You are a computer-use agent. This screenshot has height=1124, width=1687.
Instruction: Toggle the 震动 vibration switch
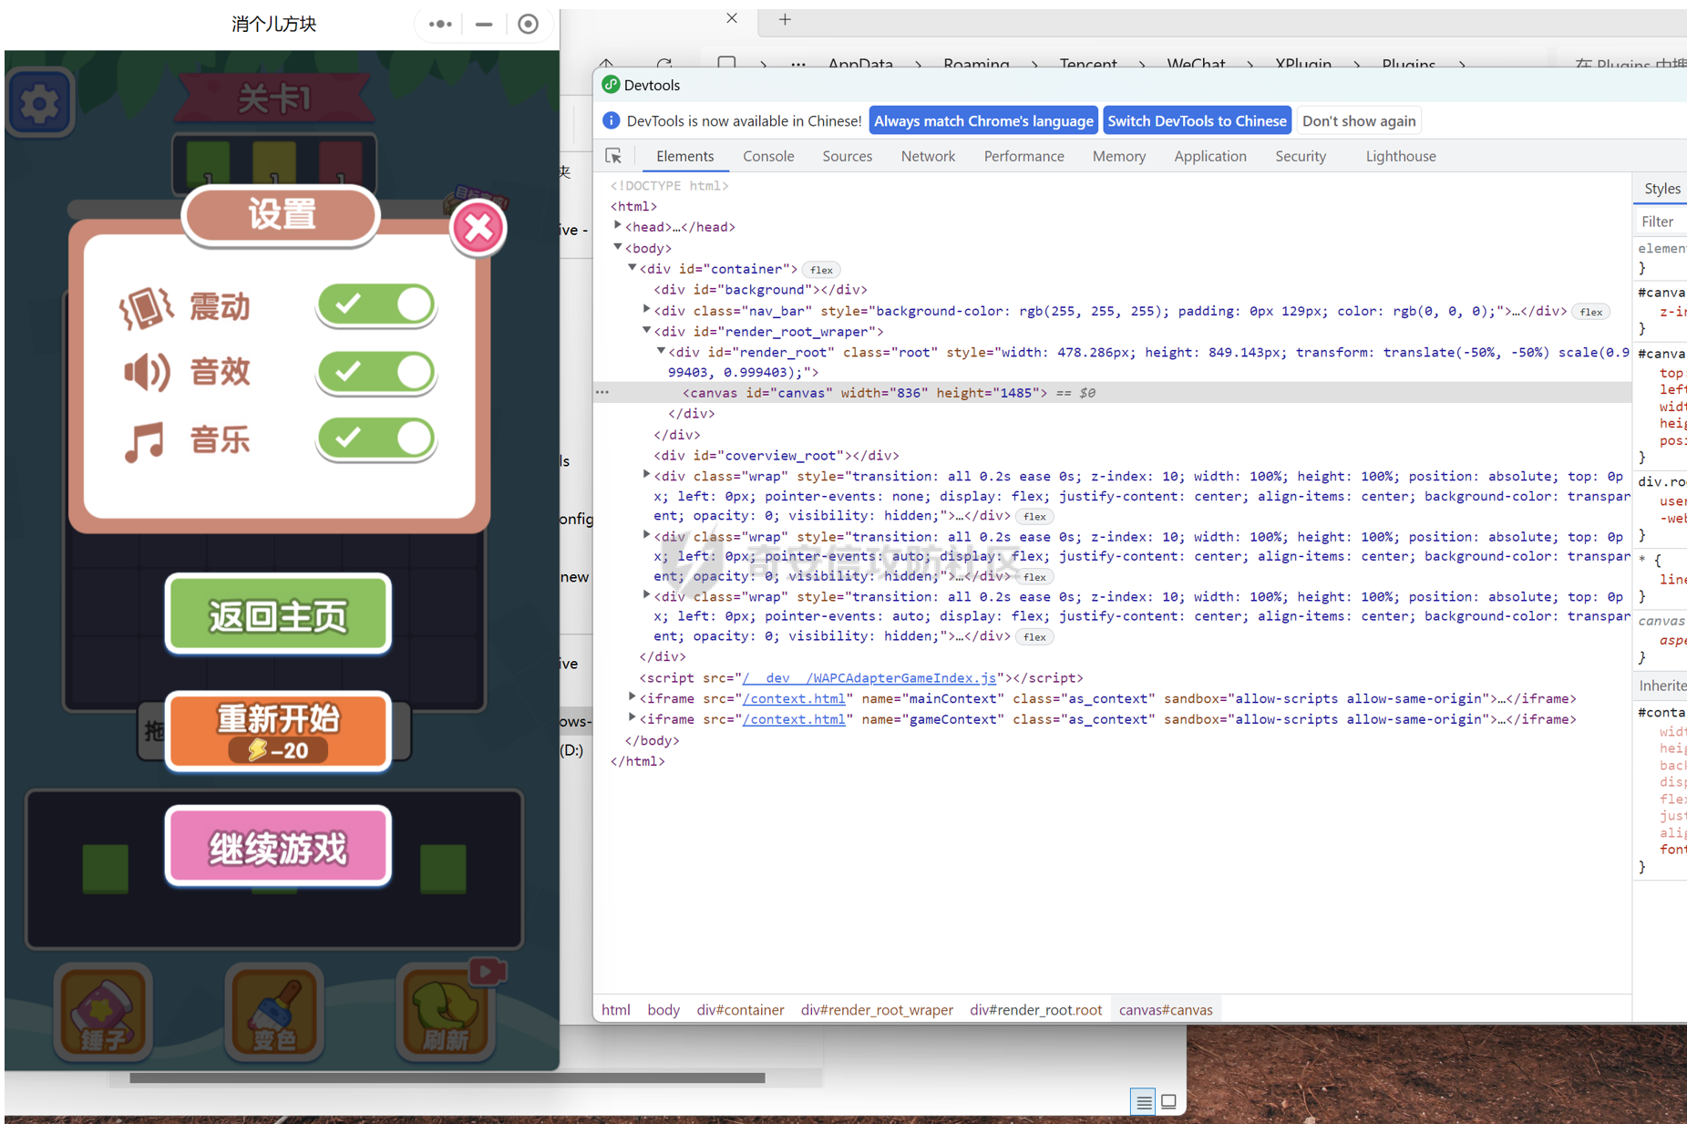click(x=376, y=304)
